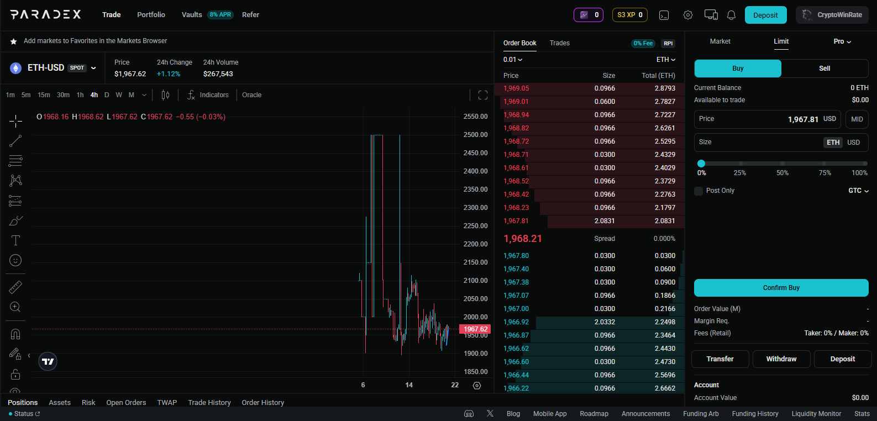This screenshot has height=421, width=877.
Task: Select the trend line drawing tool
Action: coord(15,141)
